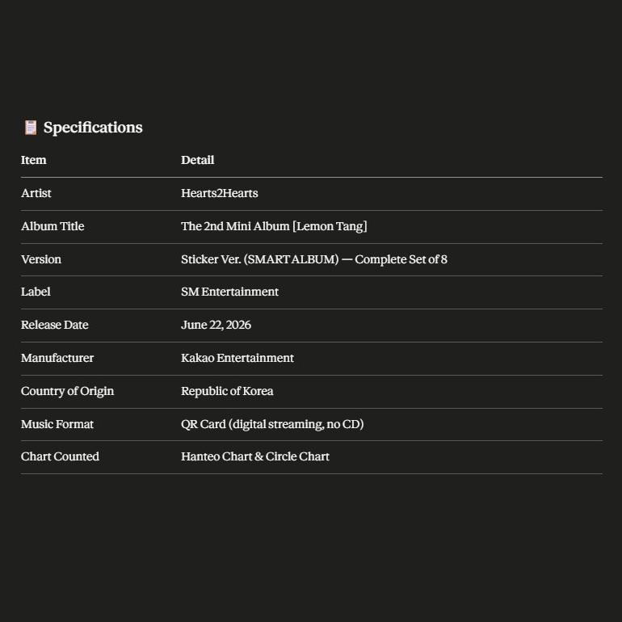622x622 pixels.
Task: Click the Label row heading
Action: [36, 292]
